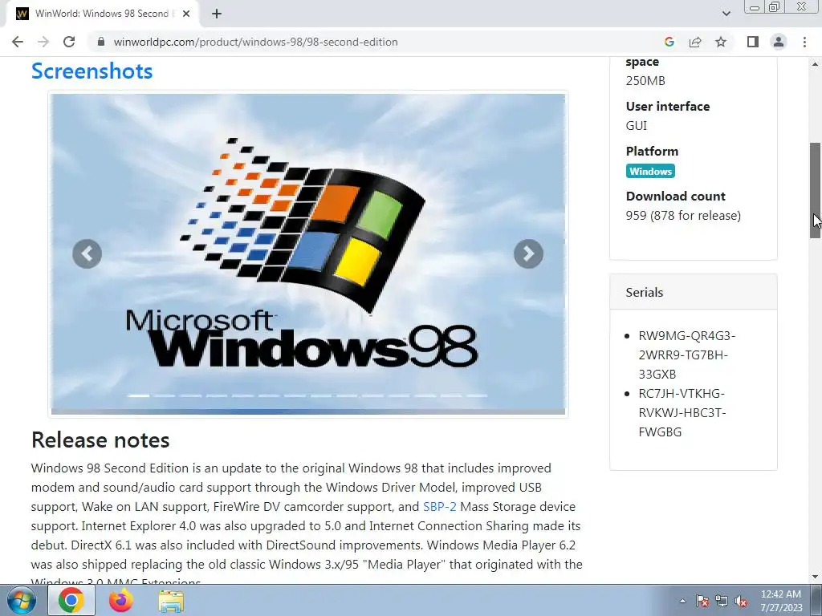
Task: Click the first serial RW9MG-QR4G3
Action: coord(687,355)
